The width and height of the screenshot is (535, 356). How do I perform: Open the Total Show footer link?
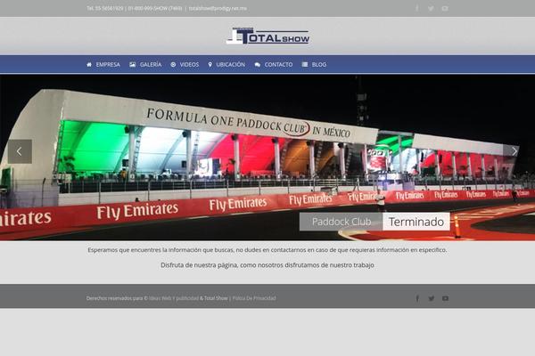pos(216,298)
